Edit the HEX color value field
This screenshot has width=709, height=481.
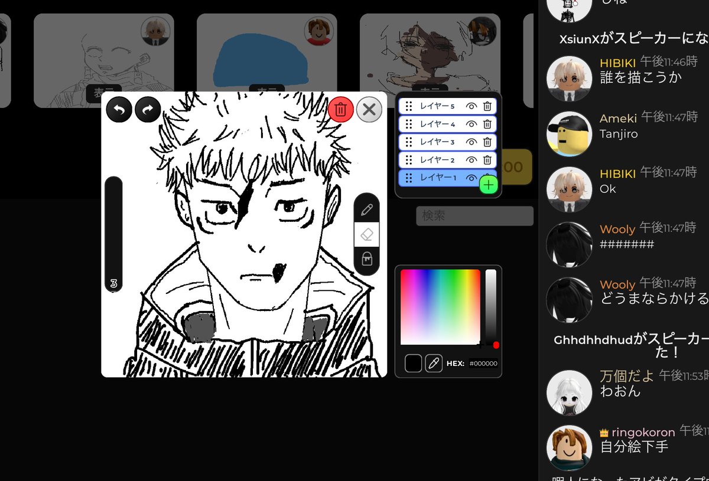point(483,364)
